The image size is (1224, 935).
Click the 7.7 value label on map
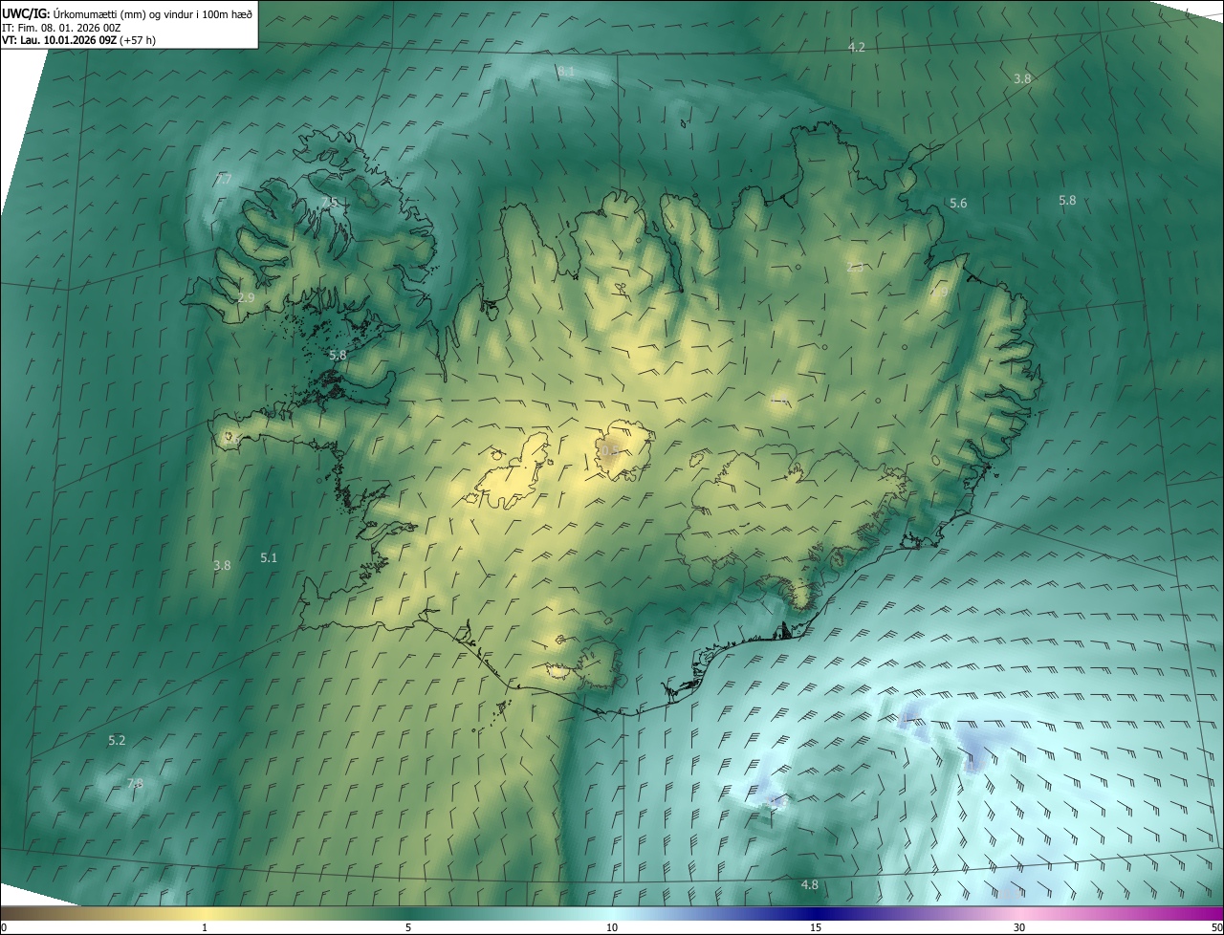(224, 179)
